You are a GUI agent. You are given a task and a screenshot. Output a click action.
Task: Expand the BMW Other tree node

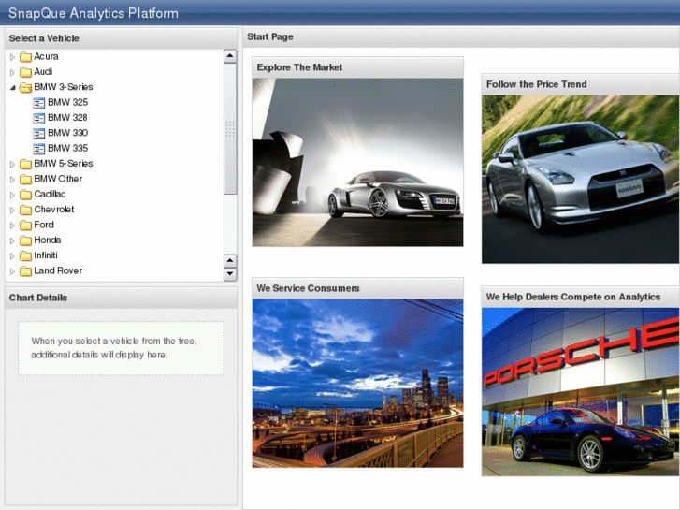click(x=12, y=180)
